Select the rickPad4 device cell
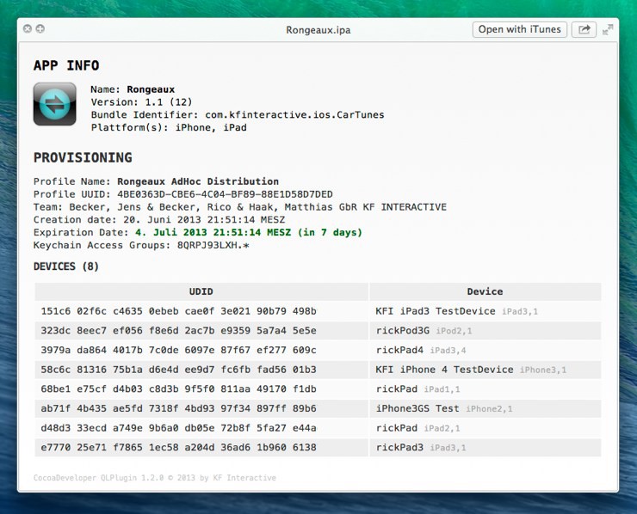The height and width of the screenshot is (514, 637). tap(400, 350)
